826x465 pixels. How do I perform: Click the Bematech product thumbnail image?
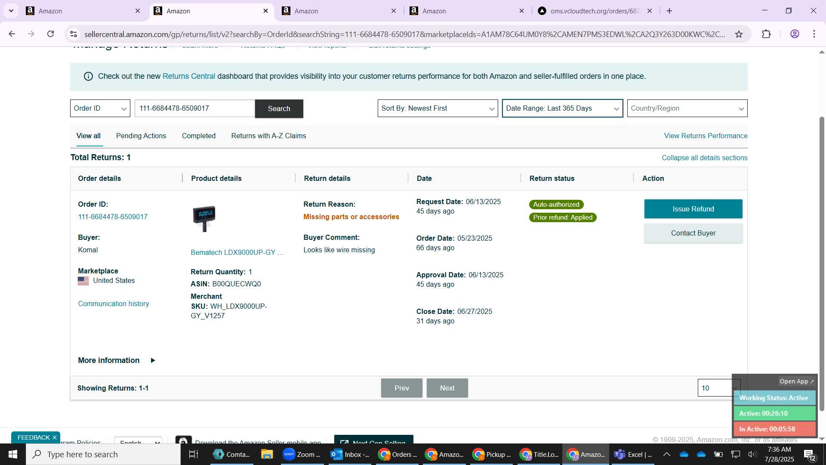(204, 218)
